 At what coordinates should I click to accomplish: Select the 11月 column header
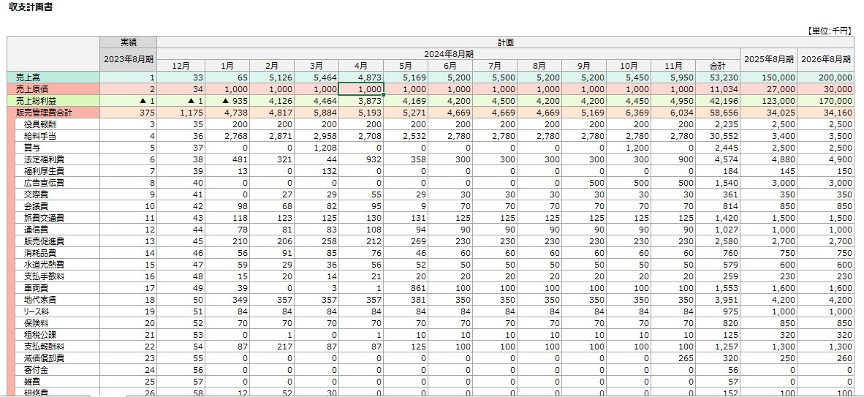(x=673, y=66)
